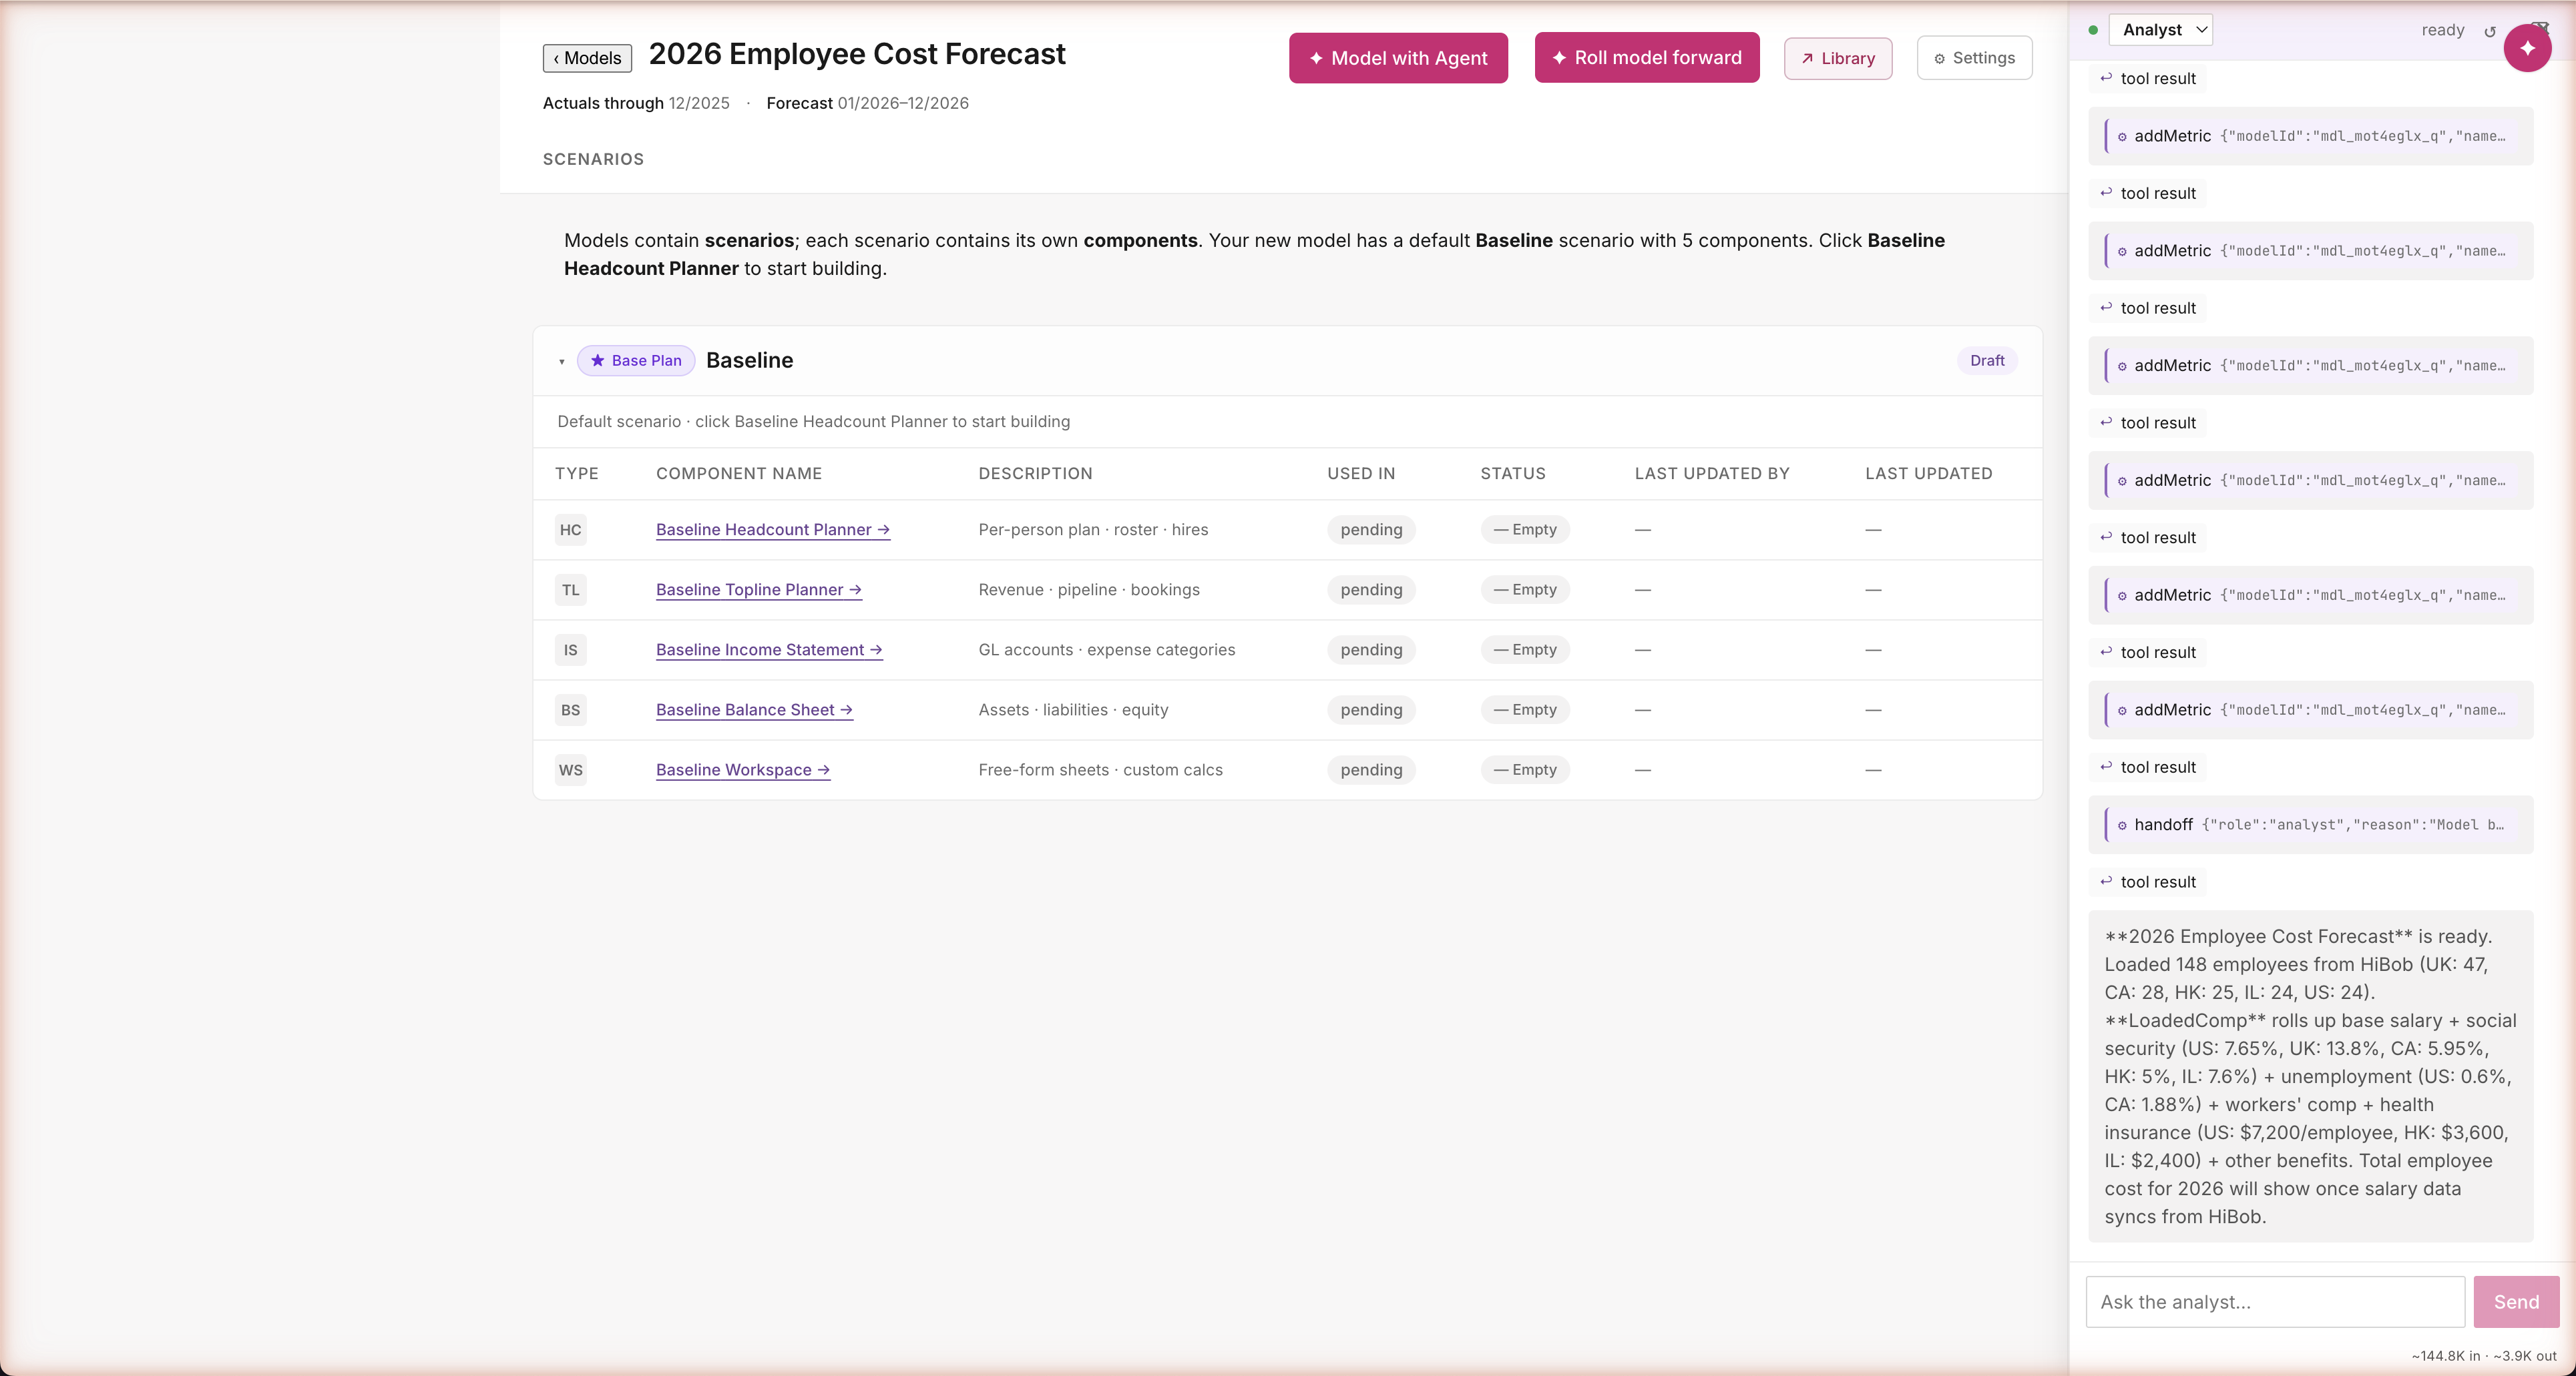Click pending pill in Topline Planner row

pos(1371,590)
